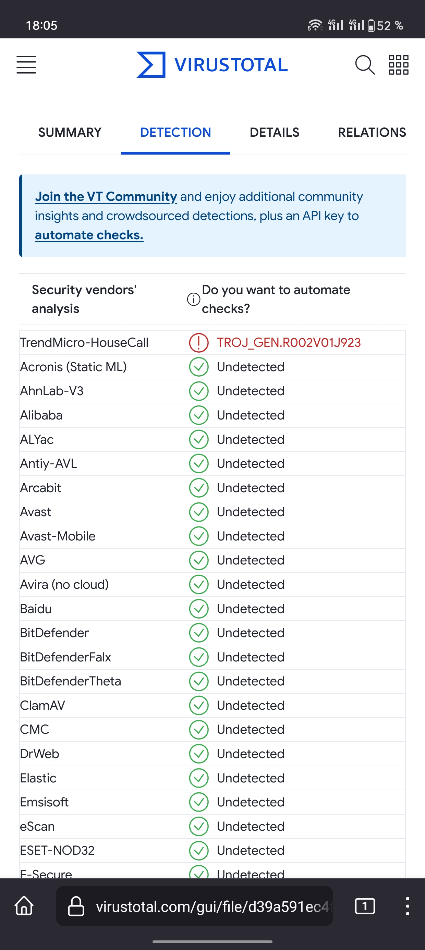Screen dimensions: 425x950
Task: Click the green checkmark next to BitDefender
Action: tap(198, 633)
